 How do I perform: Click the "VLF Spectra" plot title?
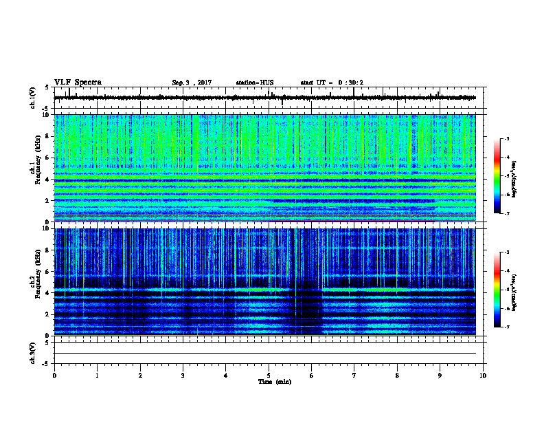(x=78, y=83)
